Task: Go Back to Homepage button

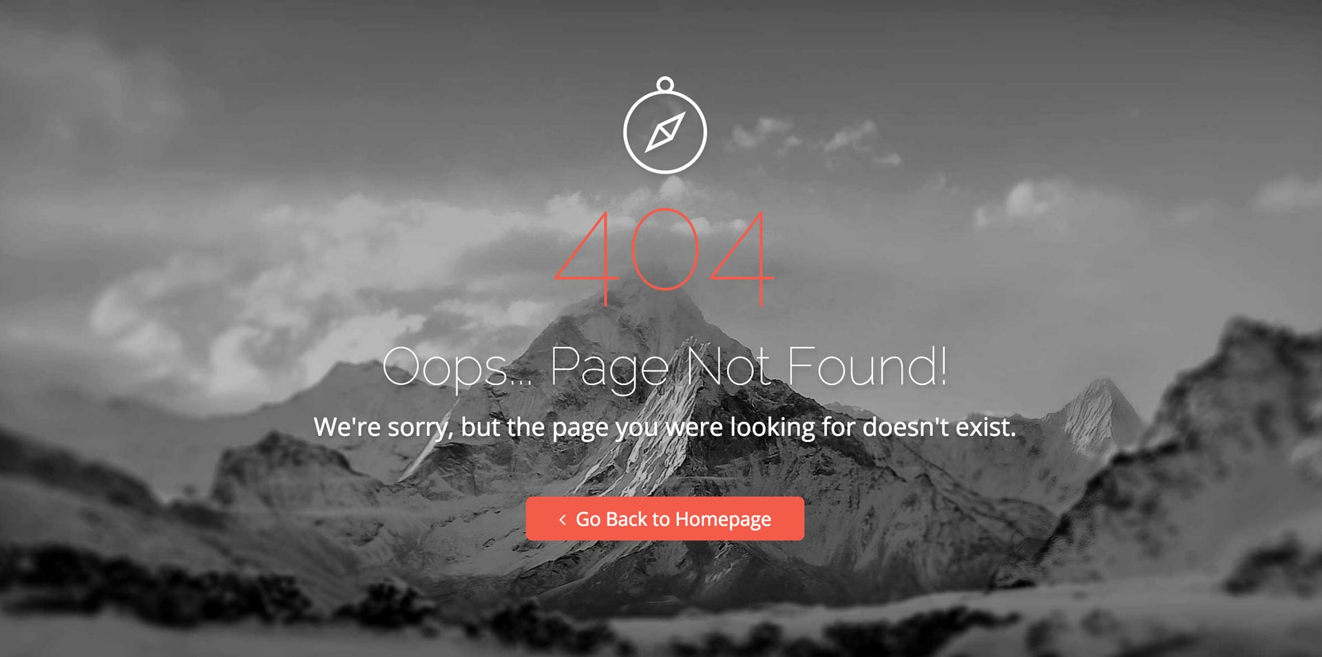Action: click(x=665, y=519)
